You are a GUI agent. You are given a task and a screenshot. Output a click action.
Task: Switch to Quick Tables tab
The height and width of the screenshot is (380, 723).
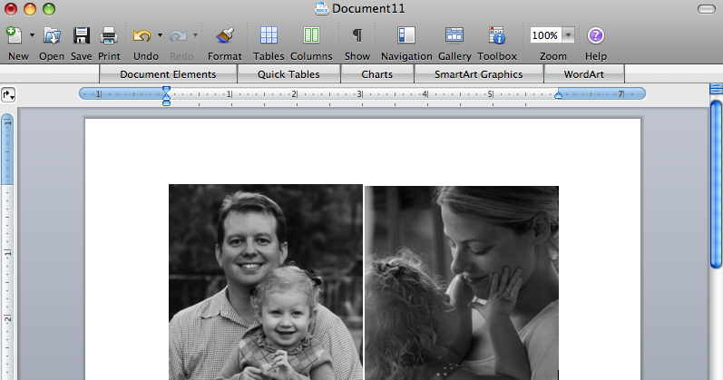288,74
